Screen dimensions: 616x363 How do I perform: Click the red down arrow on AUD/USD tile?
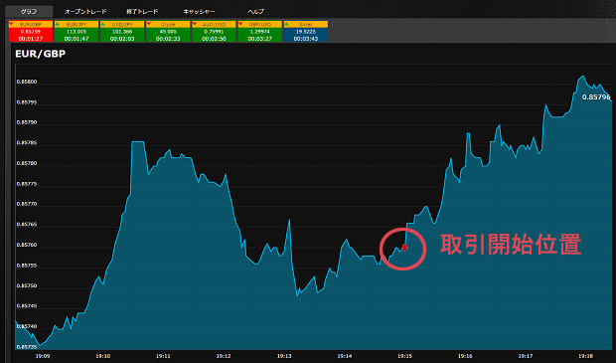195,24
